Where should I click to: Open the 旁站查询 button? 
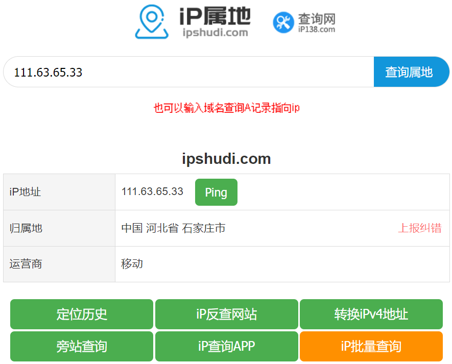(x=82, y=346)
